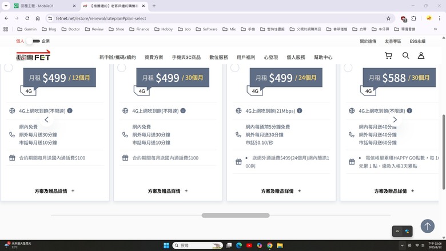This screenshot has height=251, width=446.
Task: Expand 方案及贈品詳情 for $588 plan
Action: tap(394, 191)
